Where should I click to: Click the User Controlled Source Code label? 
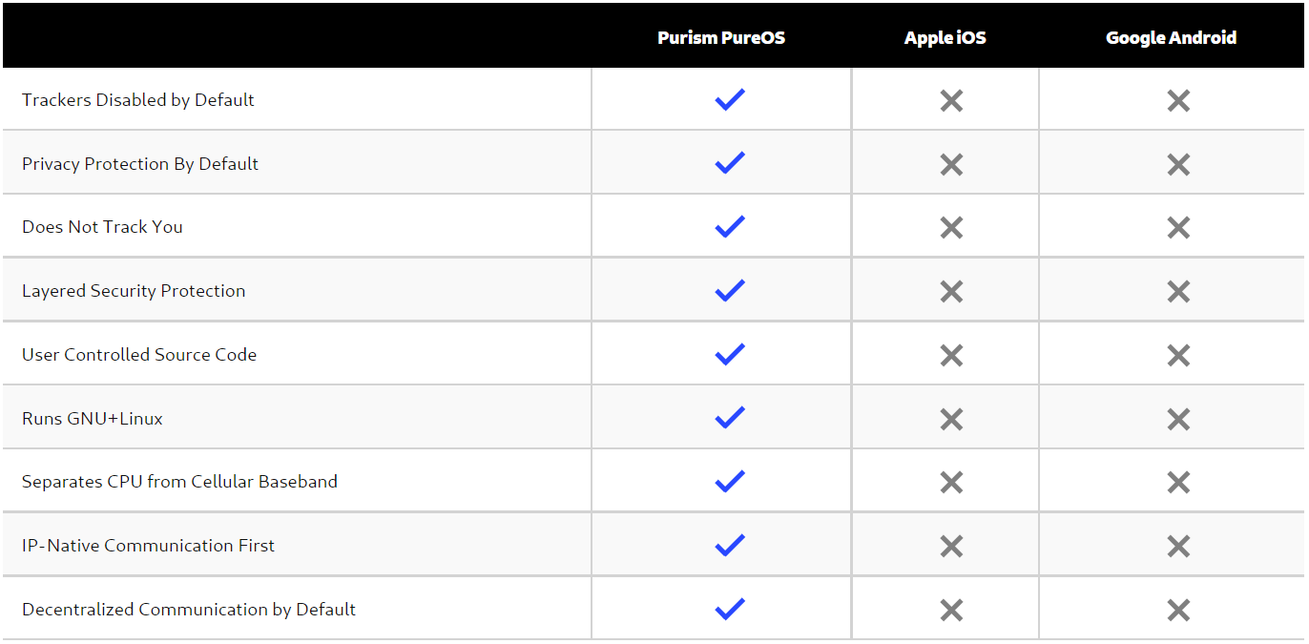(139, 355)
